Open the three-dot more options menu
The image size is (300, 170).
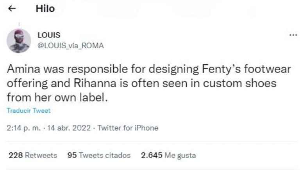point(293,35)
